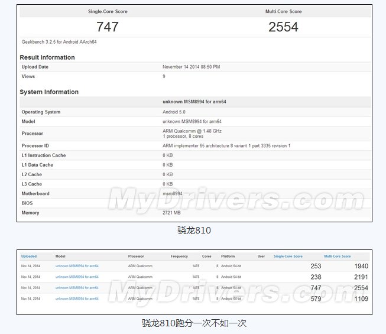The width and height of the screenshot is (386, 334).
Task: Select the 579 single-core score in list
Action: pyautogui.click(x=316, y=299)
